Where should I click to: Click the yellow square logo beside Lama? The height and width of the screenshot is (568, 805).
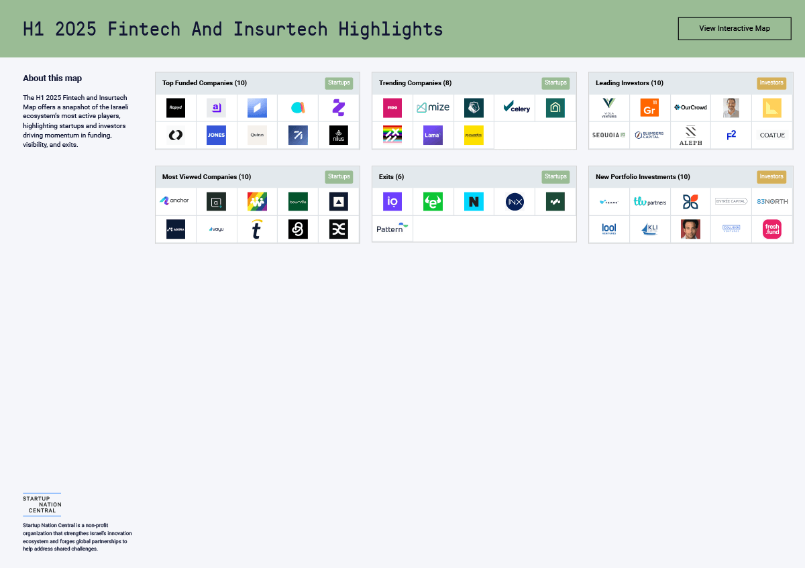pos(474,135)
